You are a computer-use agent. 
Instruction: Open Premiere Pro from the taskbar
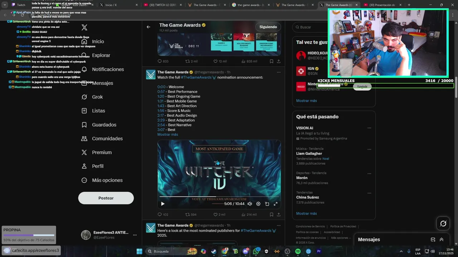pyautogui.click(x=319, y=251)
